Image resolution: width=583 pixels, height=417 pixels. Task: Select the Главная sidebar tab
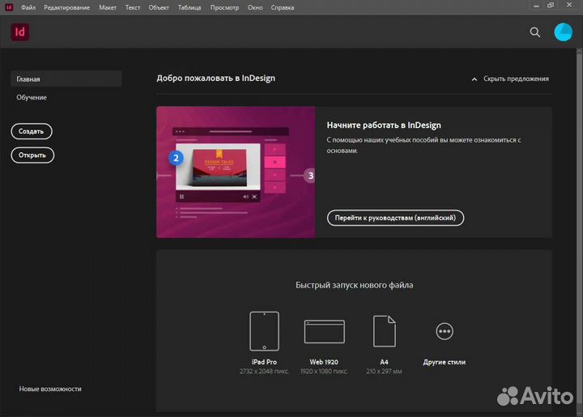click(x=66, y=79)
